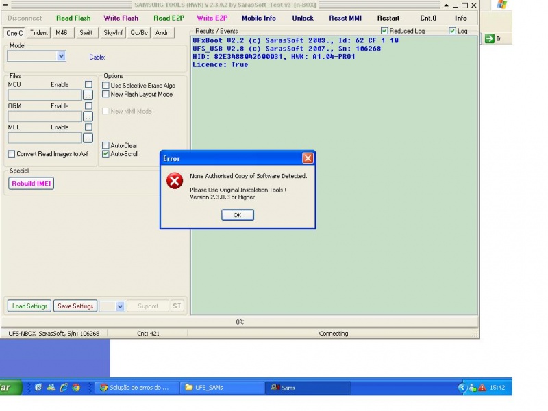Screen dimensions: 548x411
Task: Open the Windows Start menu
Action: pos(10,388)
